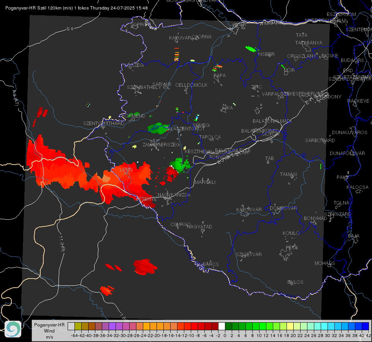
Task: Click the TAB town label
Action: 269,158
